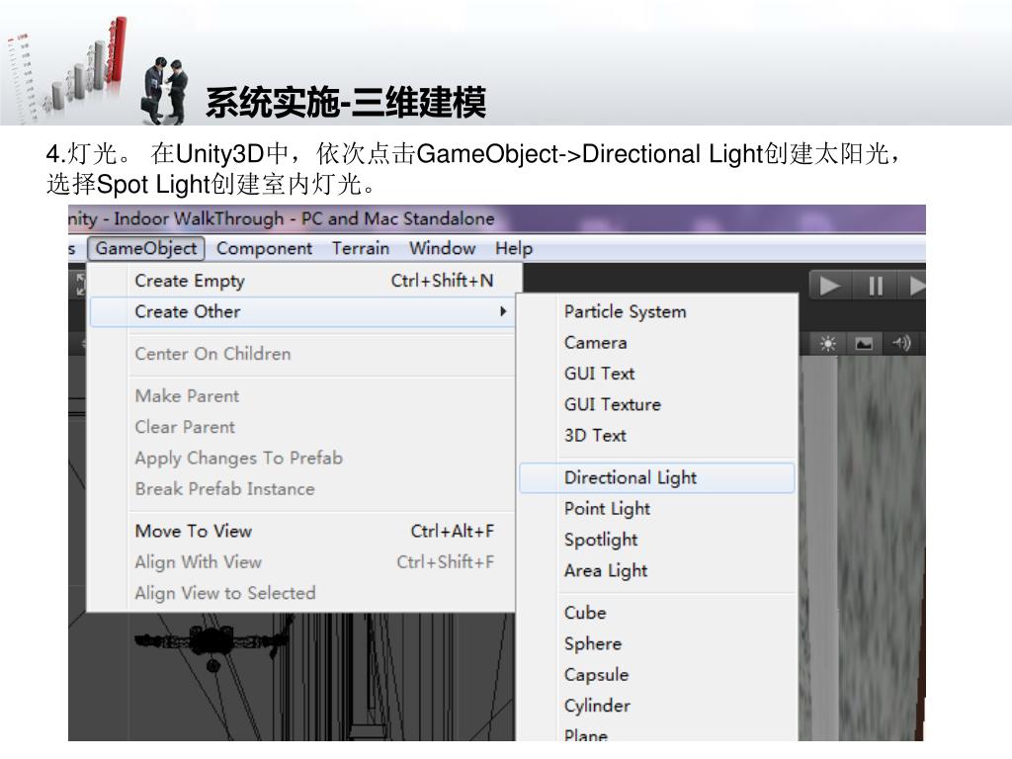
Task: Choose Clear Parent menu entry
Action: pos(301,427)
